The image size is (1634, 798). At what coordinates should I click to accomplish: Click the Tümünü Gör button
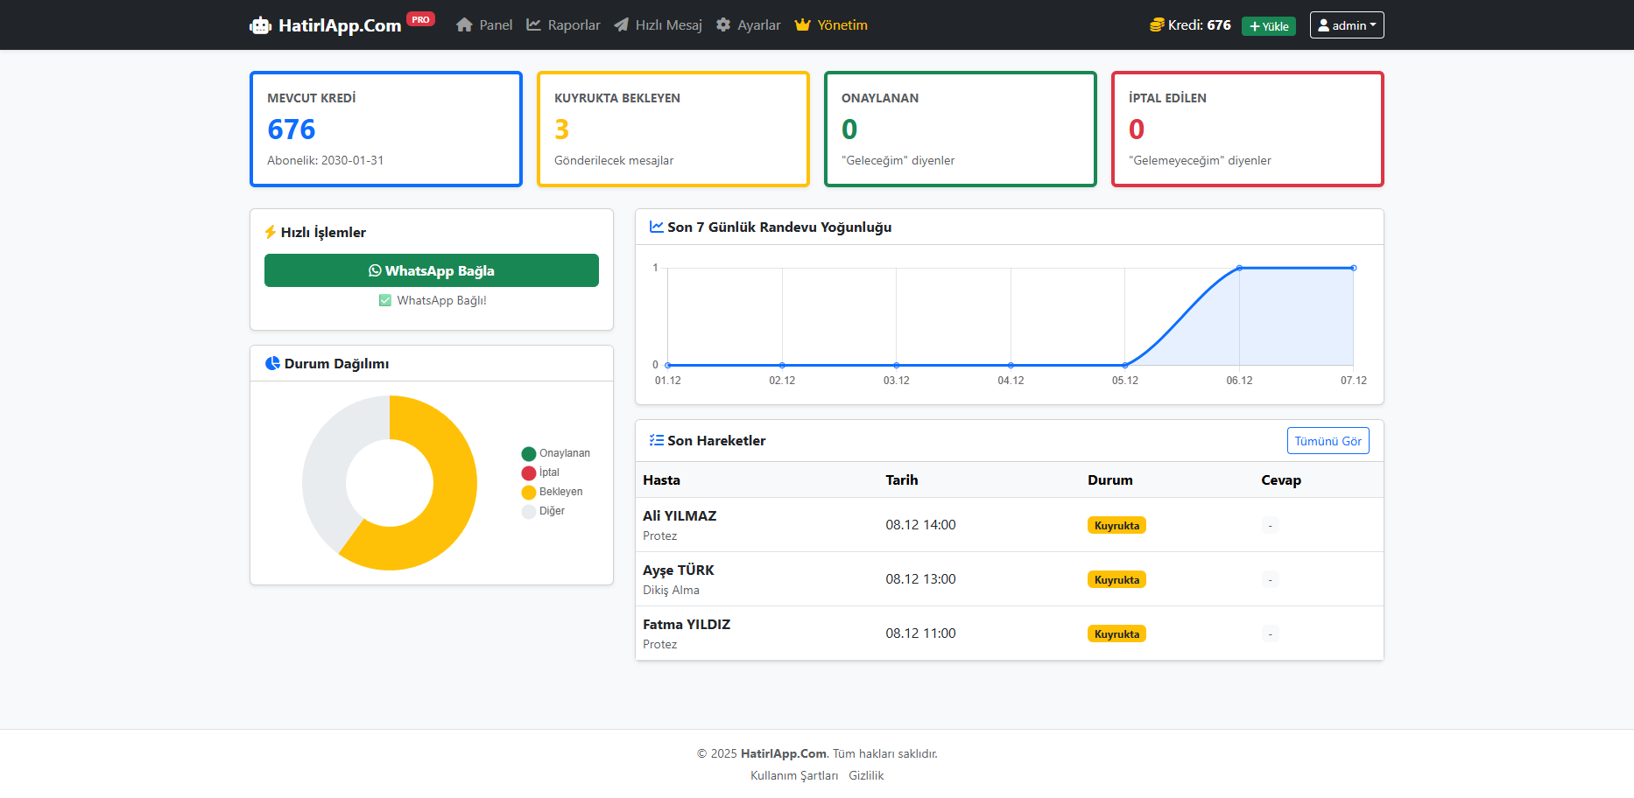tap(1328, 440)
